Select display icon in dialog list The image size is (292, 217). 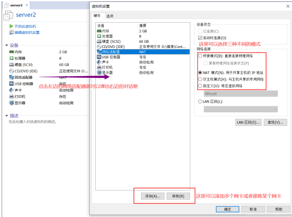pos(99,73)
